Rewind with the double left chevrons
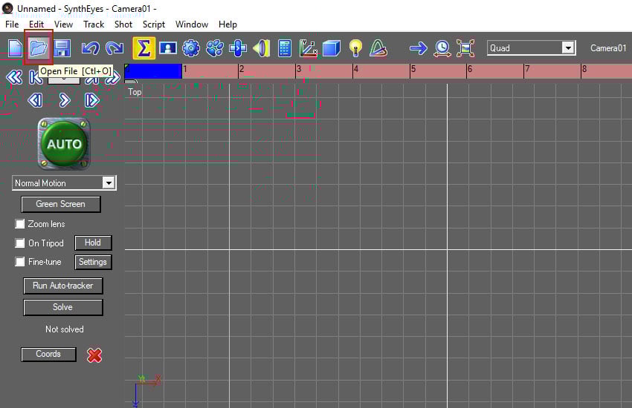The image size is (632, 408). [14, 76]
